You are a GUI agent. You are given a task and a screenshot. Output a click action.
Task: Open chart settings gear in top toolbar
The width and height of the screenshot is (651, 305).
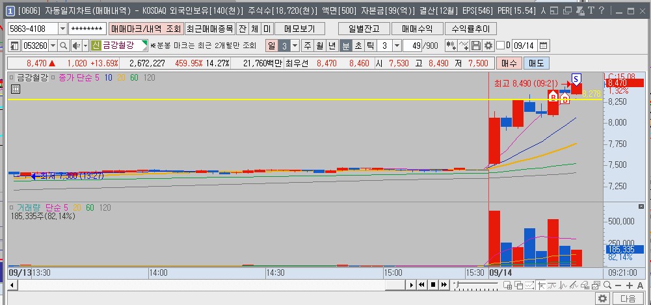(488, 46)
